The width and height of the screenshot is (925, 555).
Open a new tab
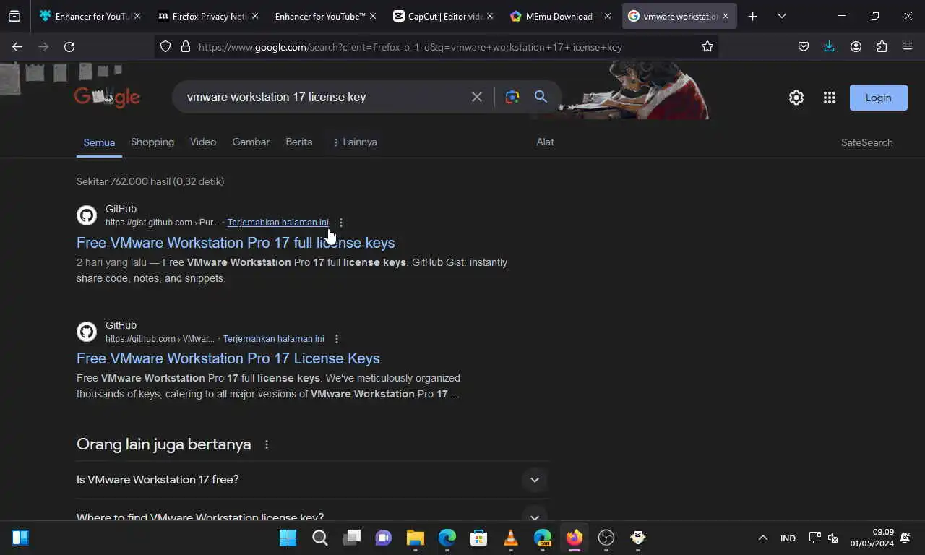click(753, 16)
